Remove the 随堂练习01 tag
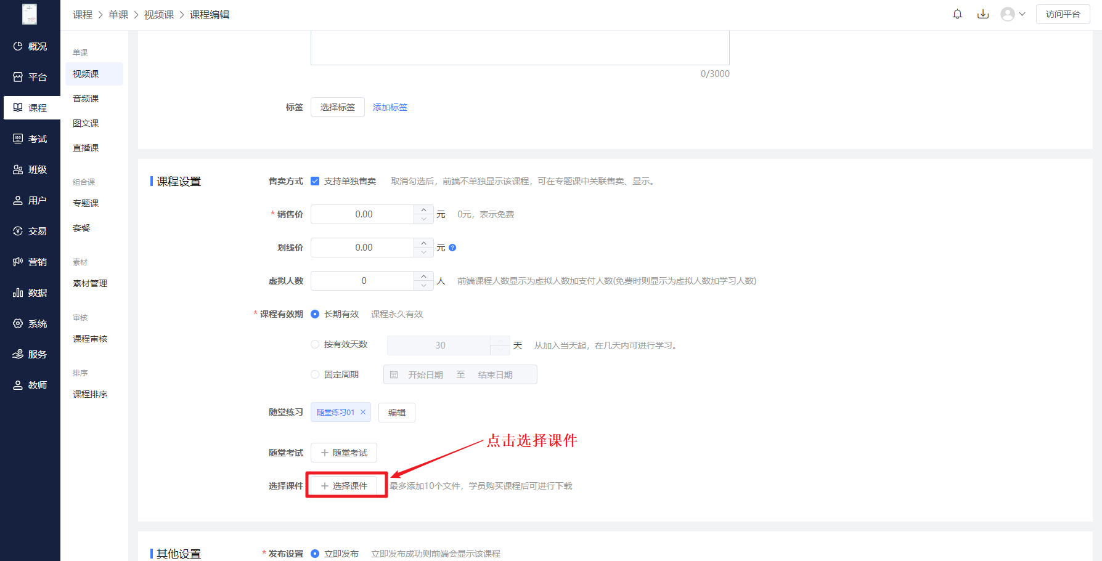The width and height of the screenshot is (1102, 561). click(363, 412)
